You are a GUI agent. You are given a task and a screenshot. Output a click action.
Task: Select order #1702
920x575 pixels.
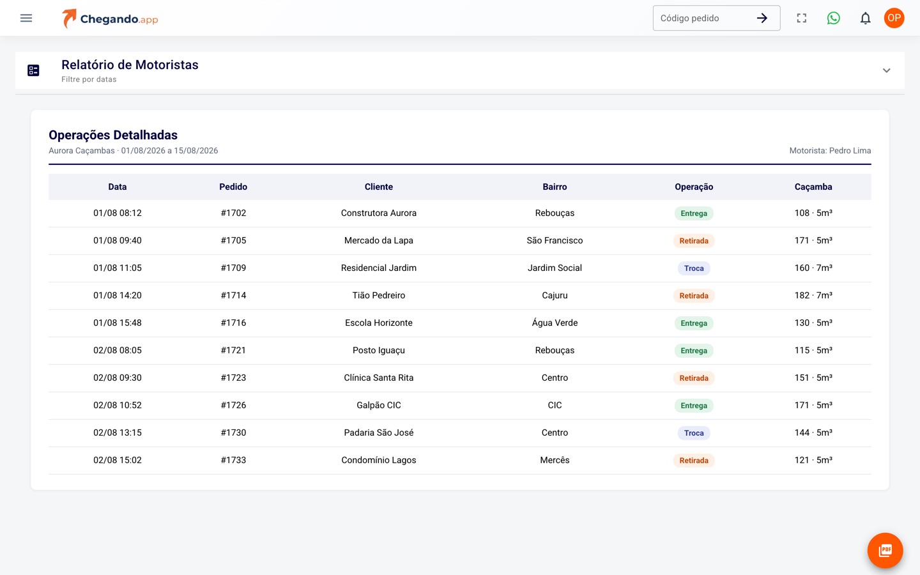233,213
